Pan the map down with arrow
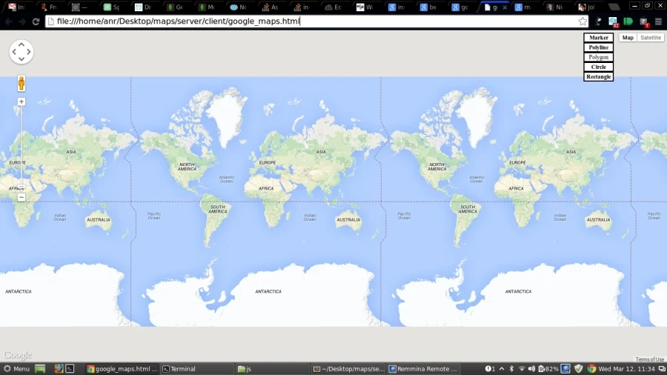This screenshot has height=375, width=667. pos(21,59)
